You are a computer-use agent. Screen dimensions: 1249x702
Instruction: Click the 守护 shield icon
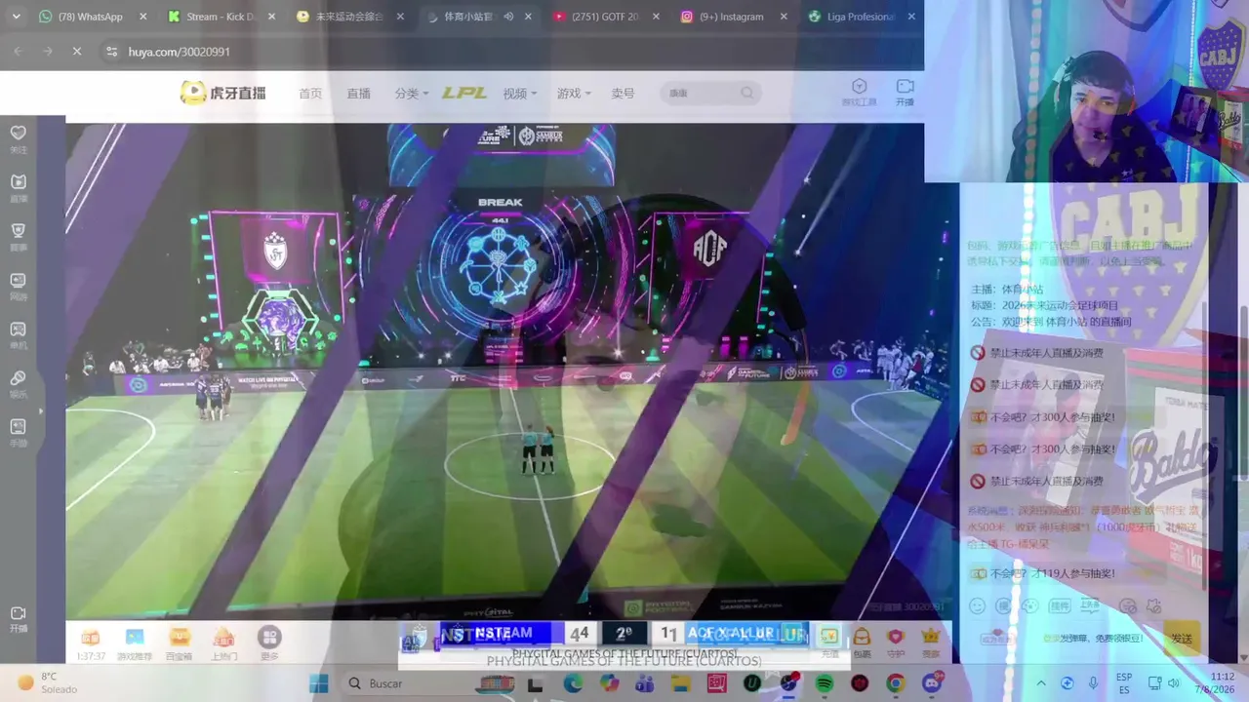(896, 642)
